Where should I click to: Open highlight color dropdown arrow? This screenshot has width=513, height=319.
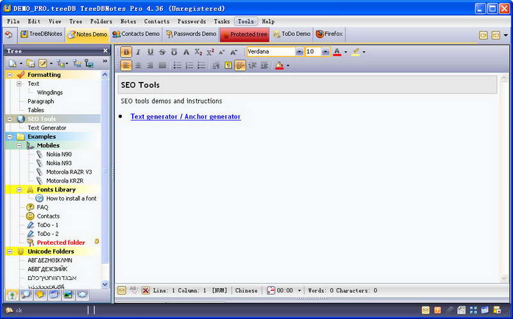click(x=364, y=52)
